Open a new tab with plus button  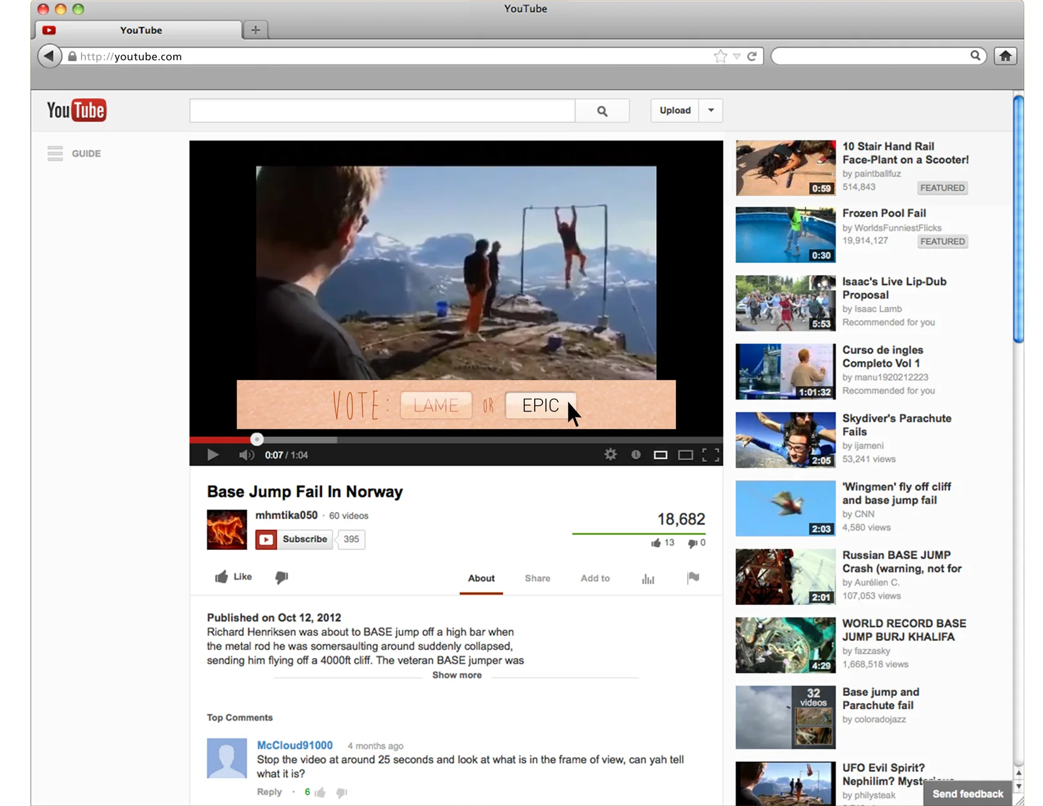[255, 30]
